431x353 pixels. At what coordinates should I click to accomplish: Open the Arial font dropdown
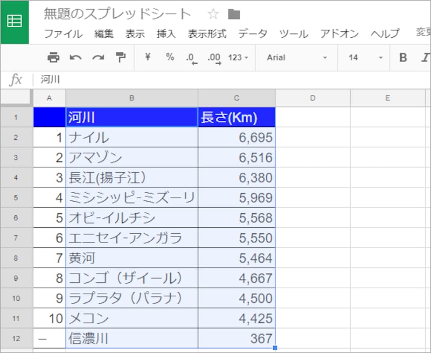click(x=291, y=58)
